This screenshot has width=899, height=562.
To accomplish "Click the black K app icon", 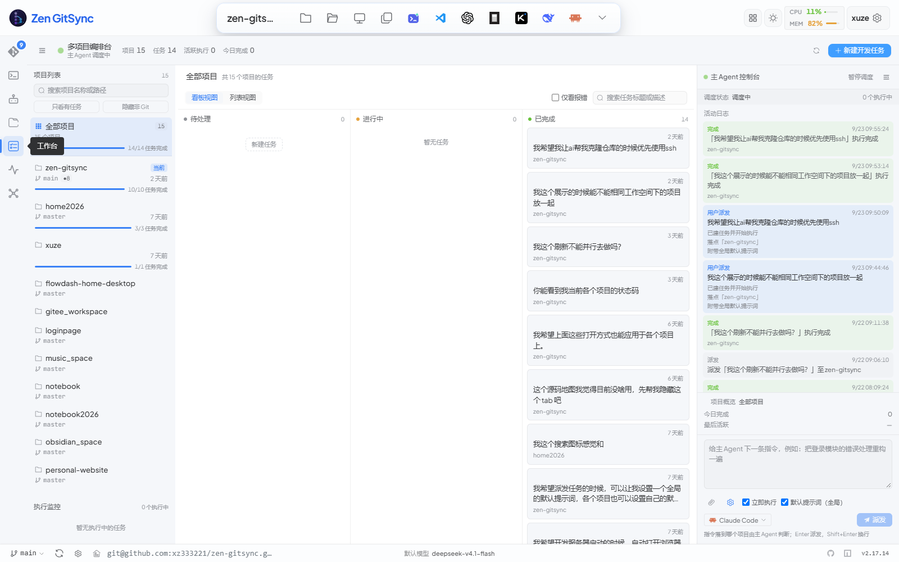I will pos(521,18).
